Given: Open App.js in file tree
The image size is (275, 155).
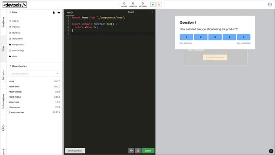Looking at the screenshot, I should click(x=15, y=21).
